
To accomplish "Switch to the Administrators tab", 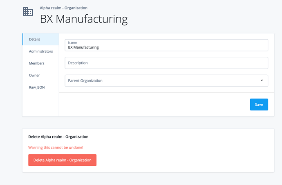I will (41, 51).
